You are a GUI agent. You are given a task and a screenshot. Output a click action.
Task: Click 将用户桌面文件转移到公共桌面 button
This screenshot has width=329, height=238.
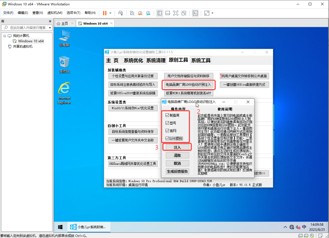click(244, 76)
